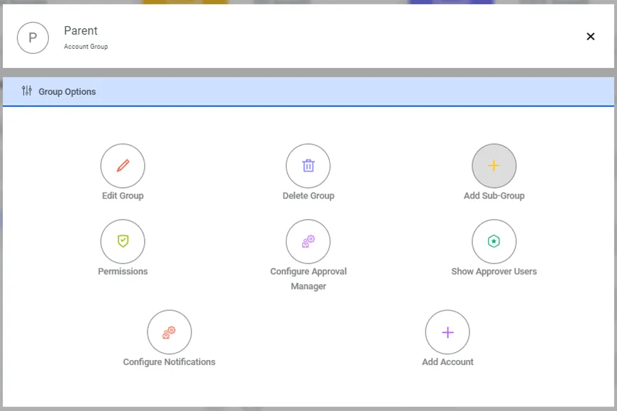The image size is (617, 411).
Task: Click the 'Delete Group' label
Action: click(308, 196)
